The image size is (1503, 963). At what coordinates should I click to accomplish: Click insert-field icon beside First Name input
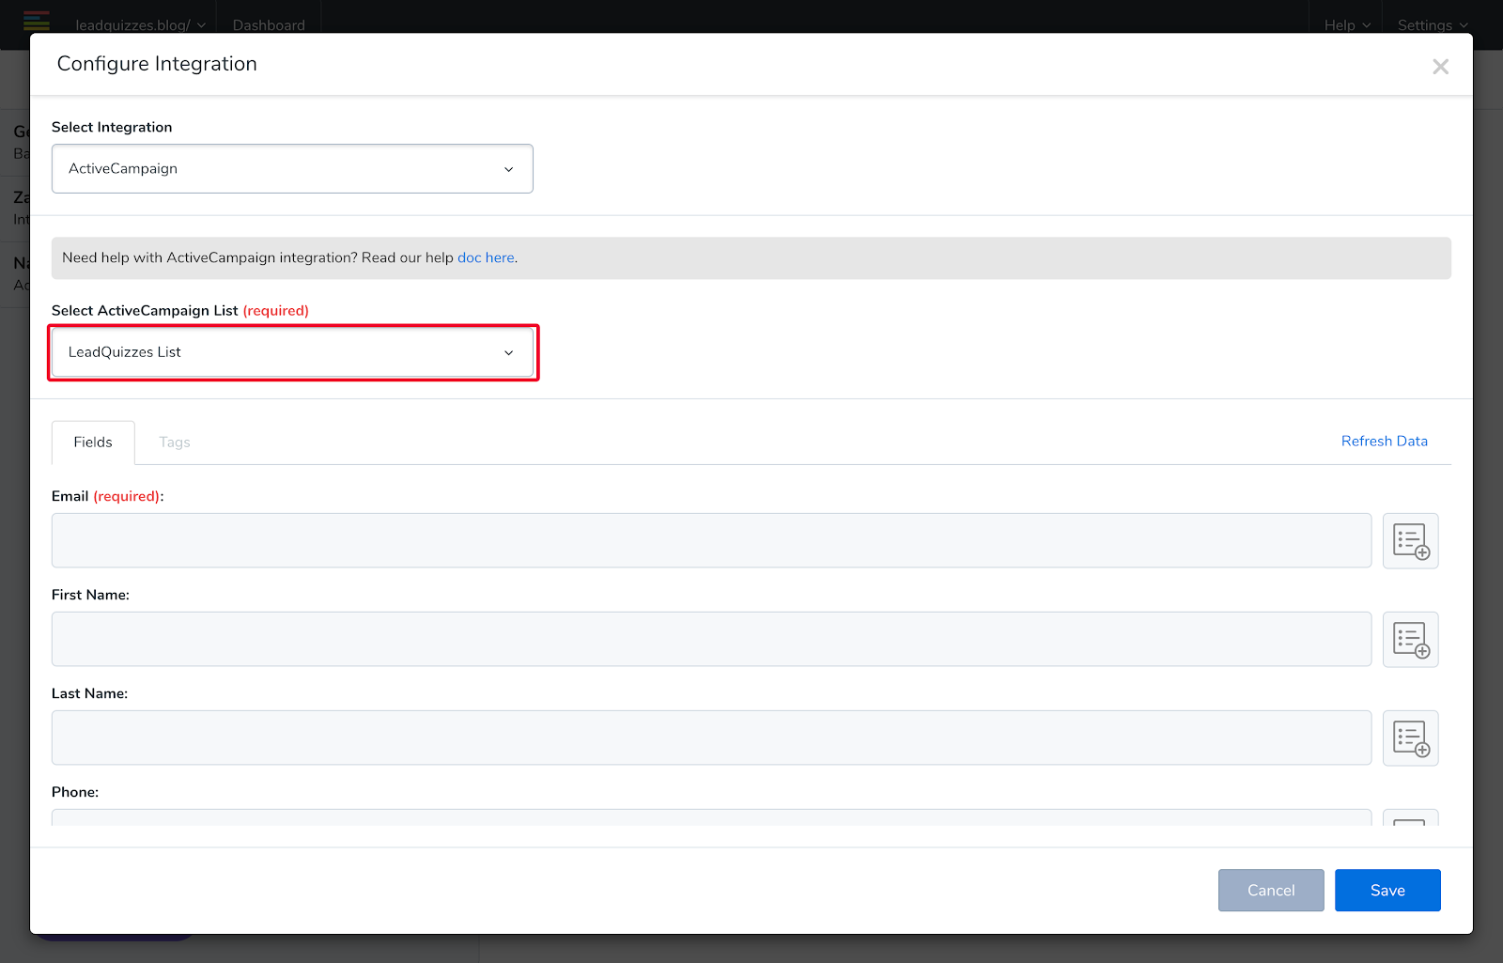pyautogui.click(x=1410, y=639)
